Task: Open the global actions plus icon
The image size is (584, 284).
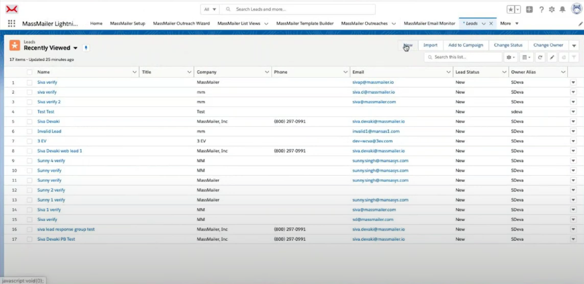Action: pos(529,9)
